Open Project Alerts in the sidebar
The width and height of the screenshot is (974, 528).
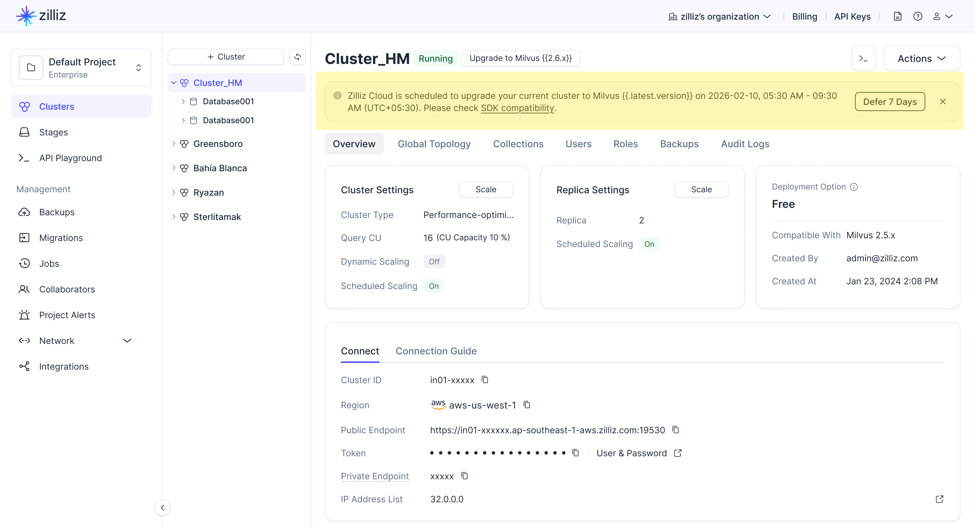81,315
